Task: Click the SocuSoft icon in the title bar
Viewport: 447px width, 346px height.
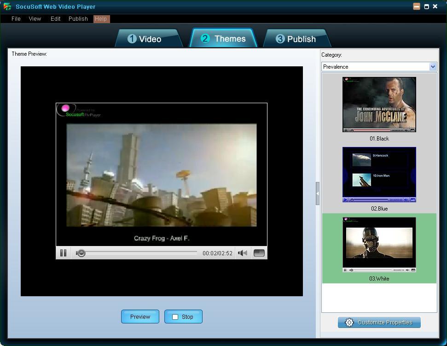Action: click(x=7, y=6)
